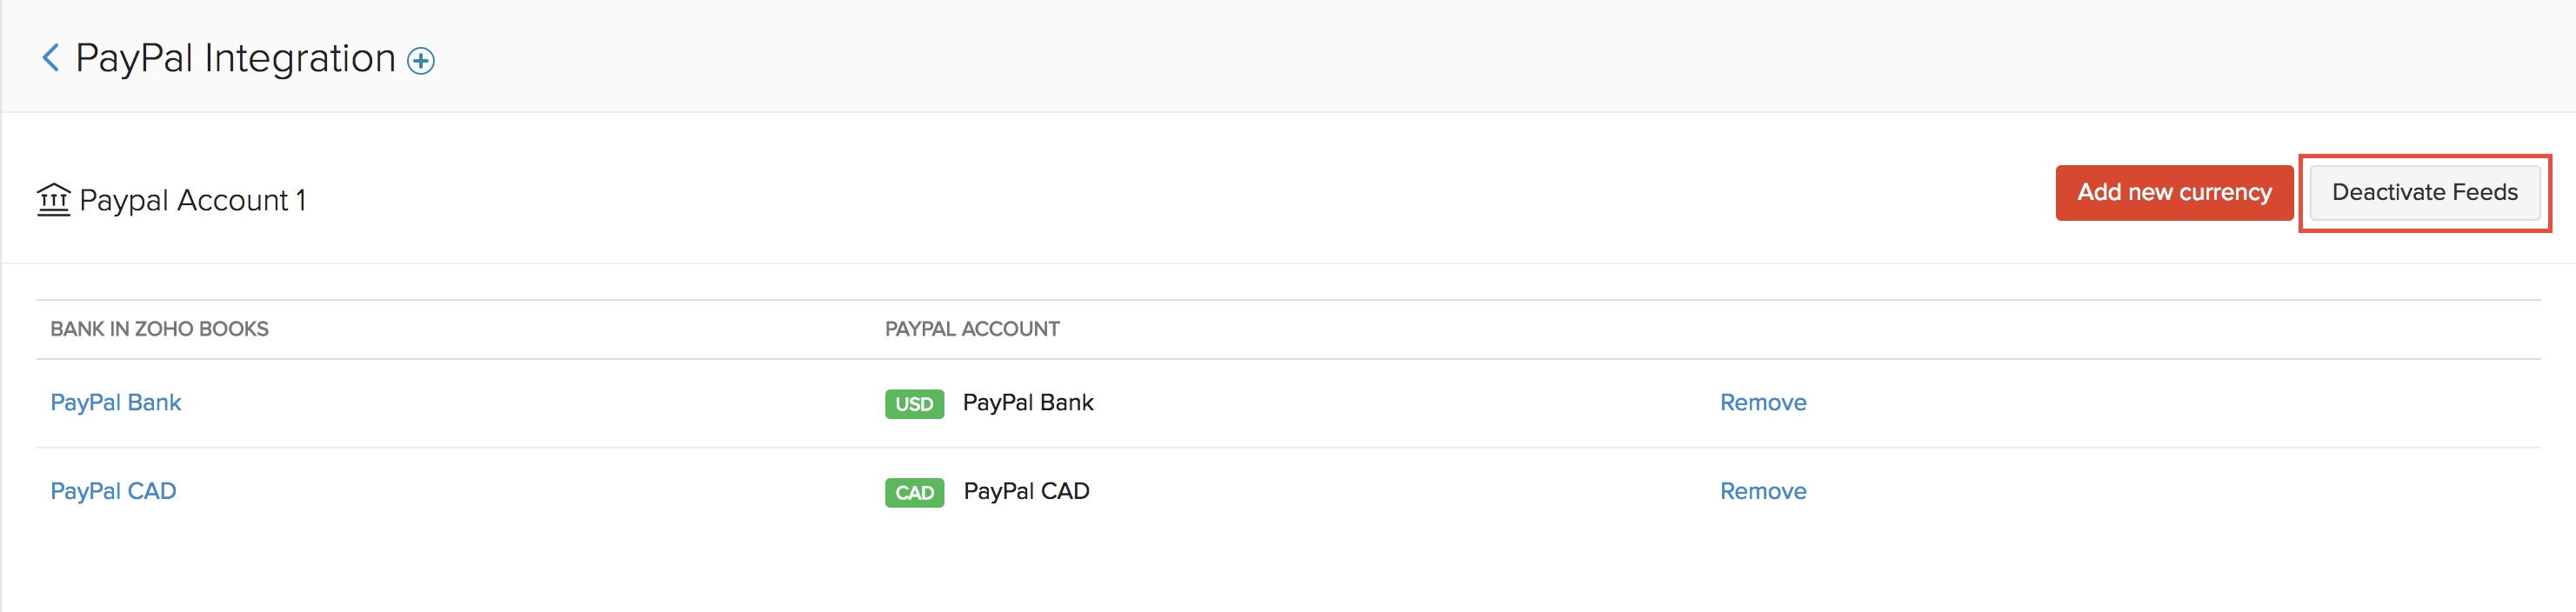
Task: Click the PAYPAL ACCOUNT column header
Action: pos(972,328)
